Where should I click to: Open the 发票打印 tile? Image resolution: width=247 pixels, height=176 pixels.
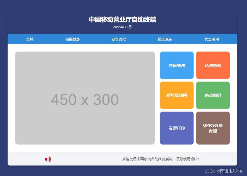click(177, 128)
